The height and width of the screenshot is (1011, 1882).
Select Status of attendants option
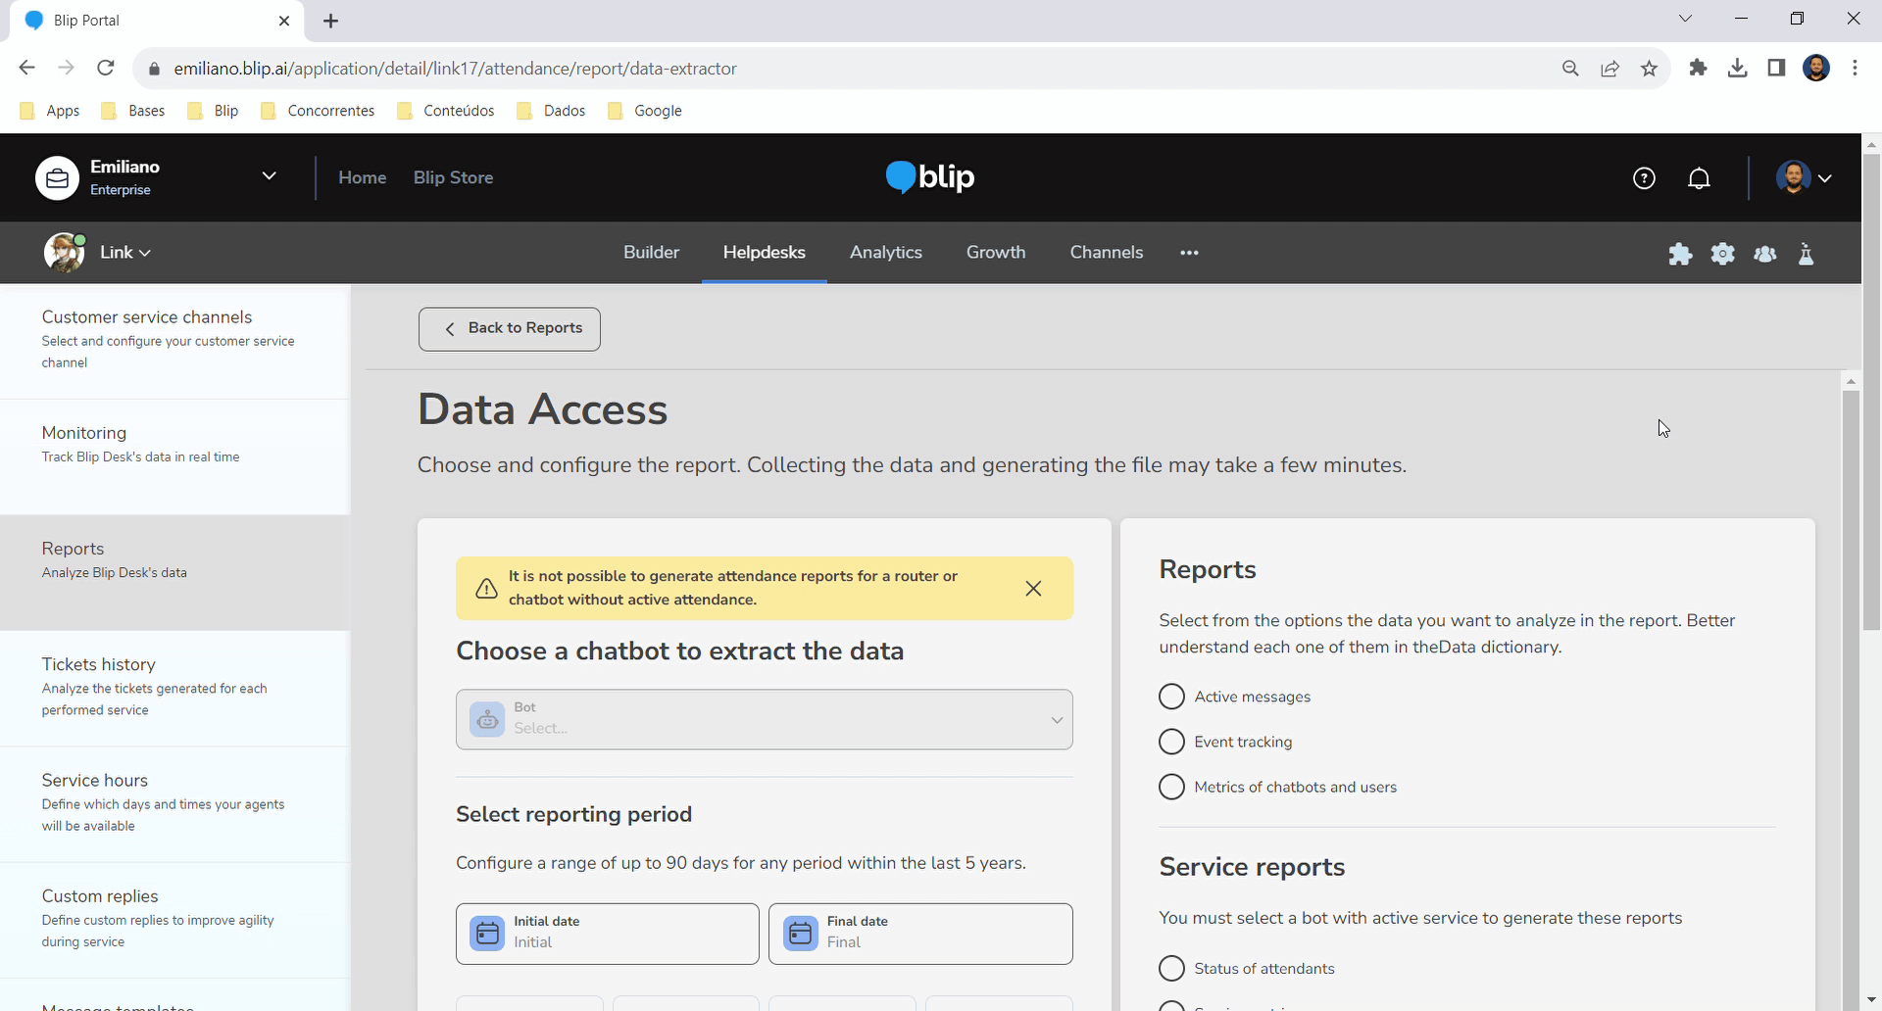click(1171, 968)
